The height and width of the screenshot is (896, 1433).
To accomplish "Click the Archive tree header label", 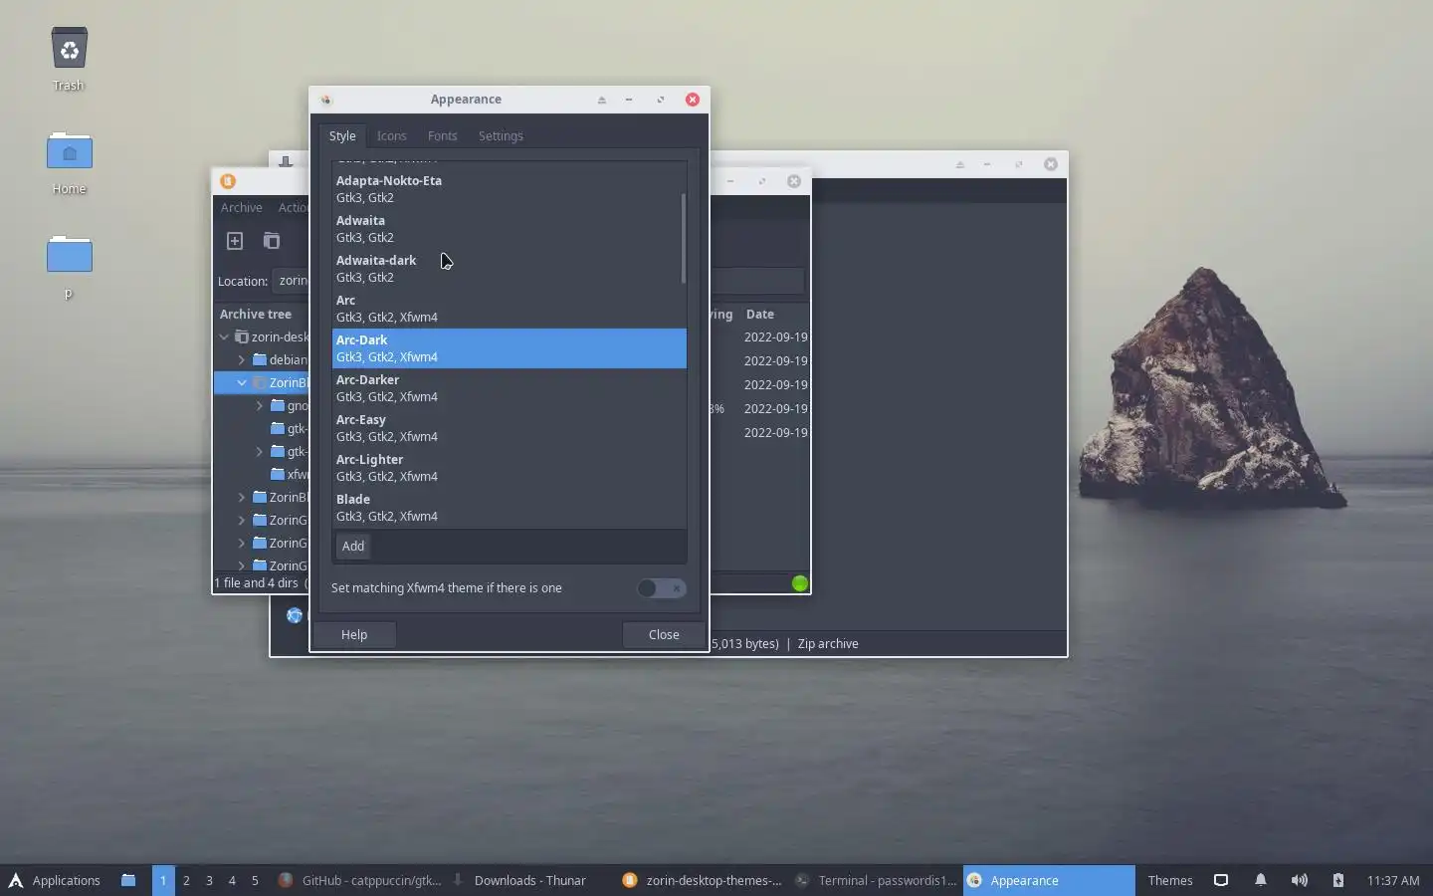I will coord(256,315).
